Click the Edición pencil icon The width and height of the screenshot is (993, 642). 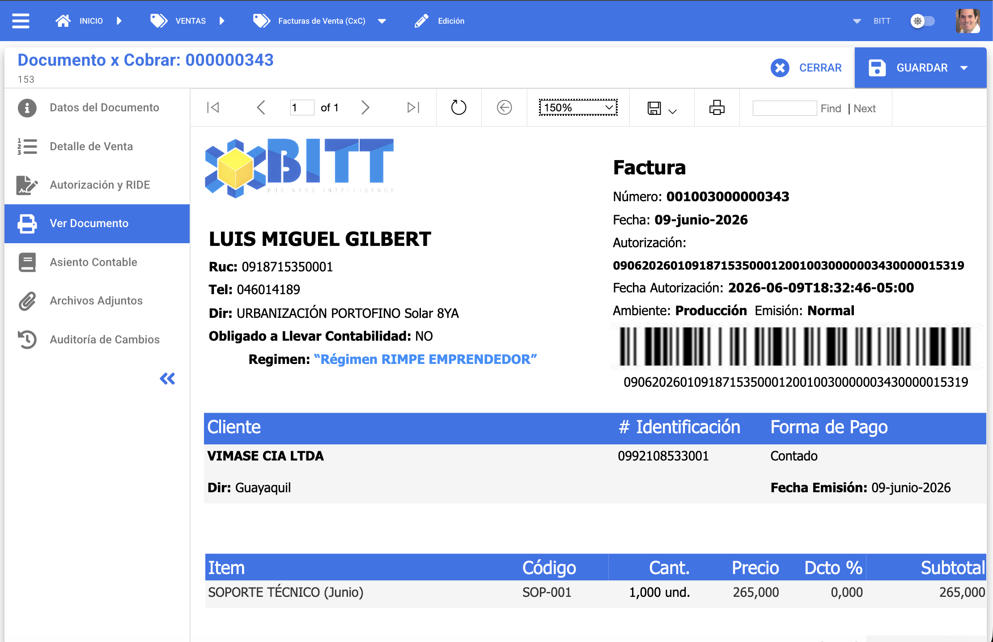pyautogui.click(x=421, y=21)
